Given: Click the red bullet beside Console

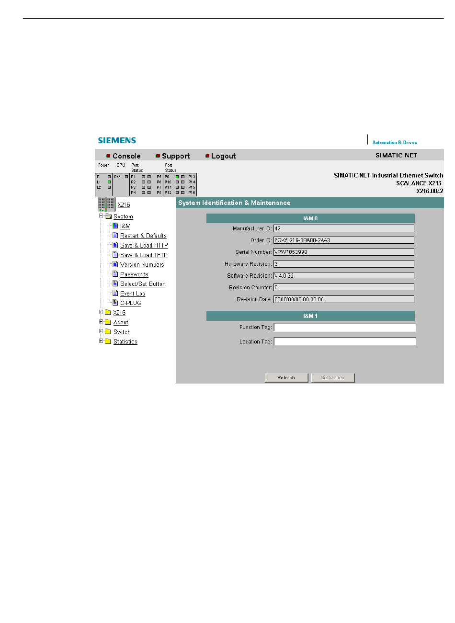Looking at the screenshot, I should pyautogui.click(x=108, y=156).
